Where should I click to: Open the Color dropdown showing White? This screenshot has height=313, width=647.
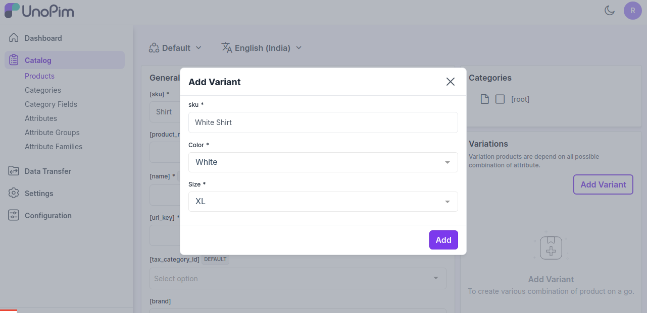coord(323,162)
